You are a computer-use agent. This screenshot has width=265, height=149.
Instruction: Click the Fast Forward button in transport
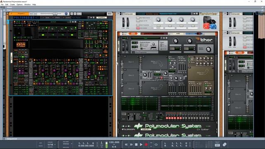pos(131,144)
